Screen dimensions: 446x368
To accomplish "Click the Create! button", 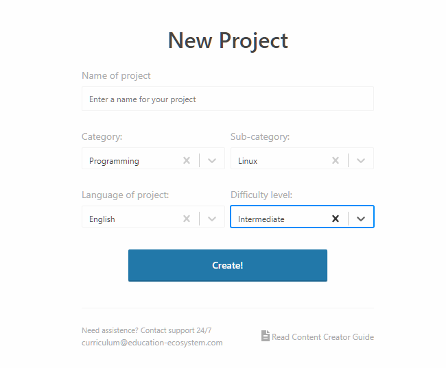I will coord(228,265).
